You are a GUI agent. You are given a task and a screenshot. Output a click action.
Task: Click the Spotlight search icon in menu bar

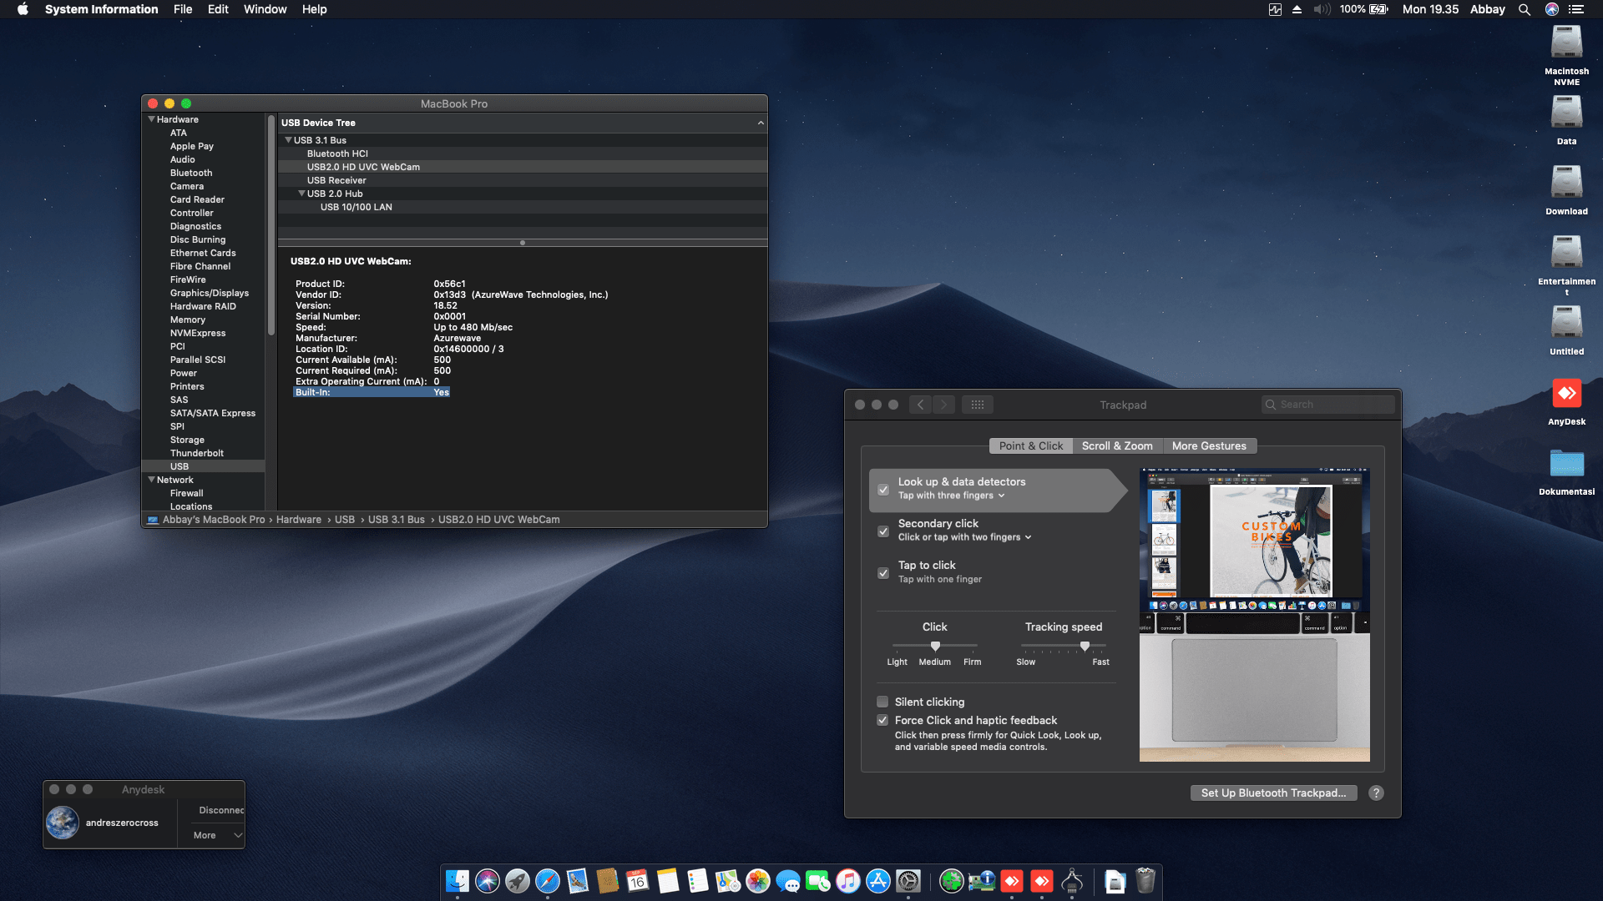(x=1525, y=9)
